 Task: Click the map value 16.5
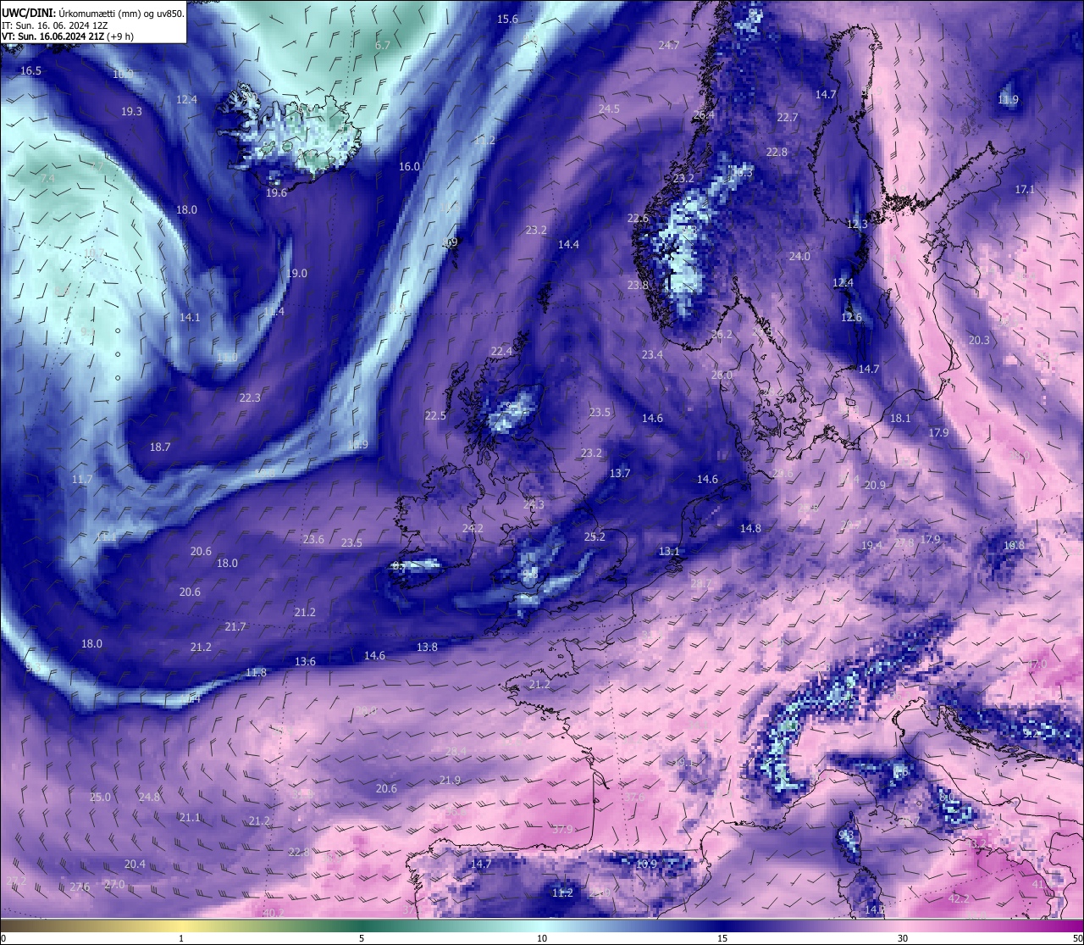[30, 71]
